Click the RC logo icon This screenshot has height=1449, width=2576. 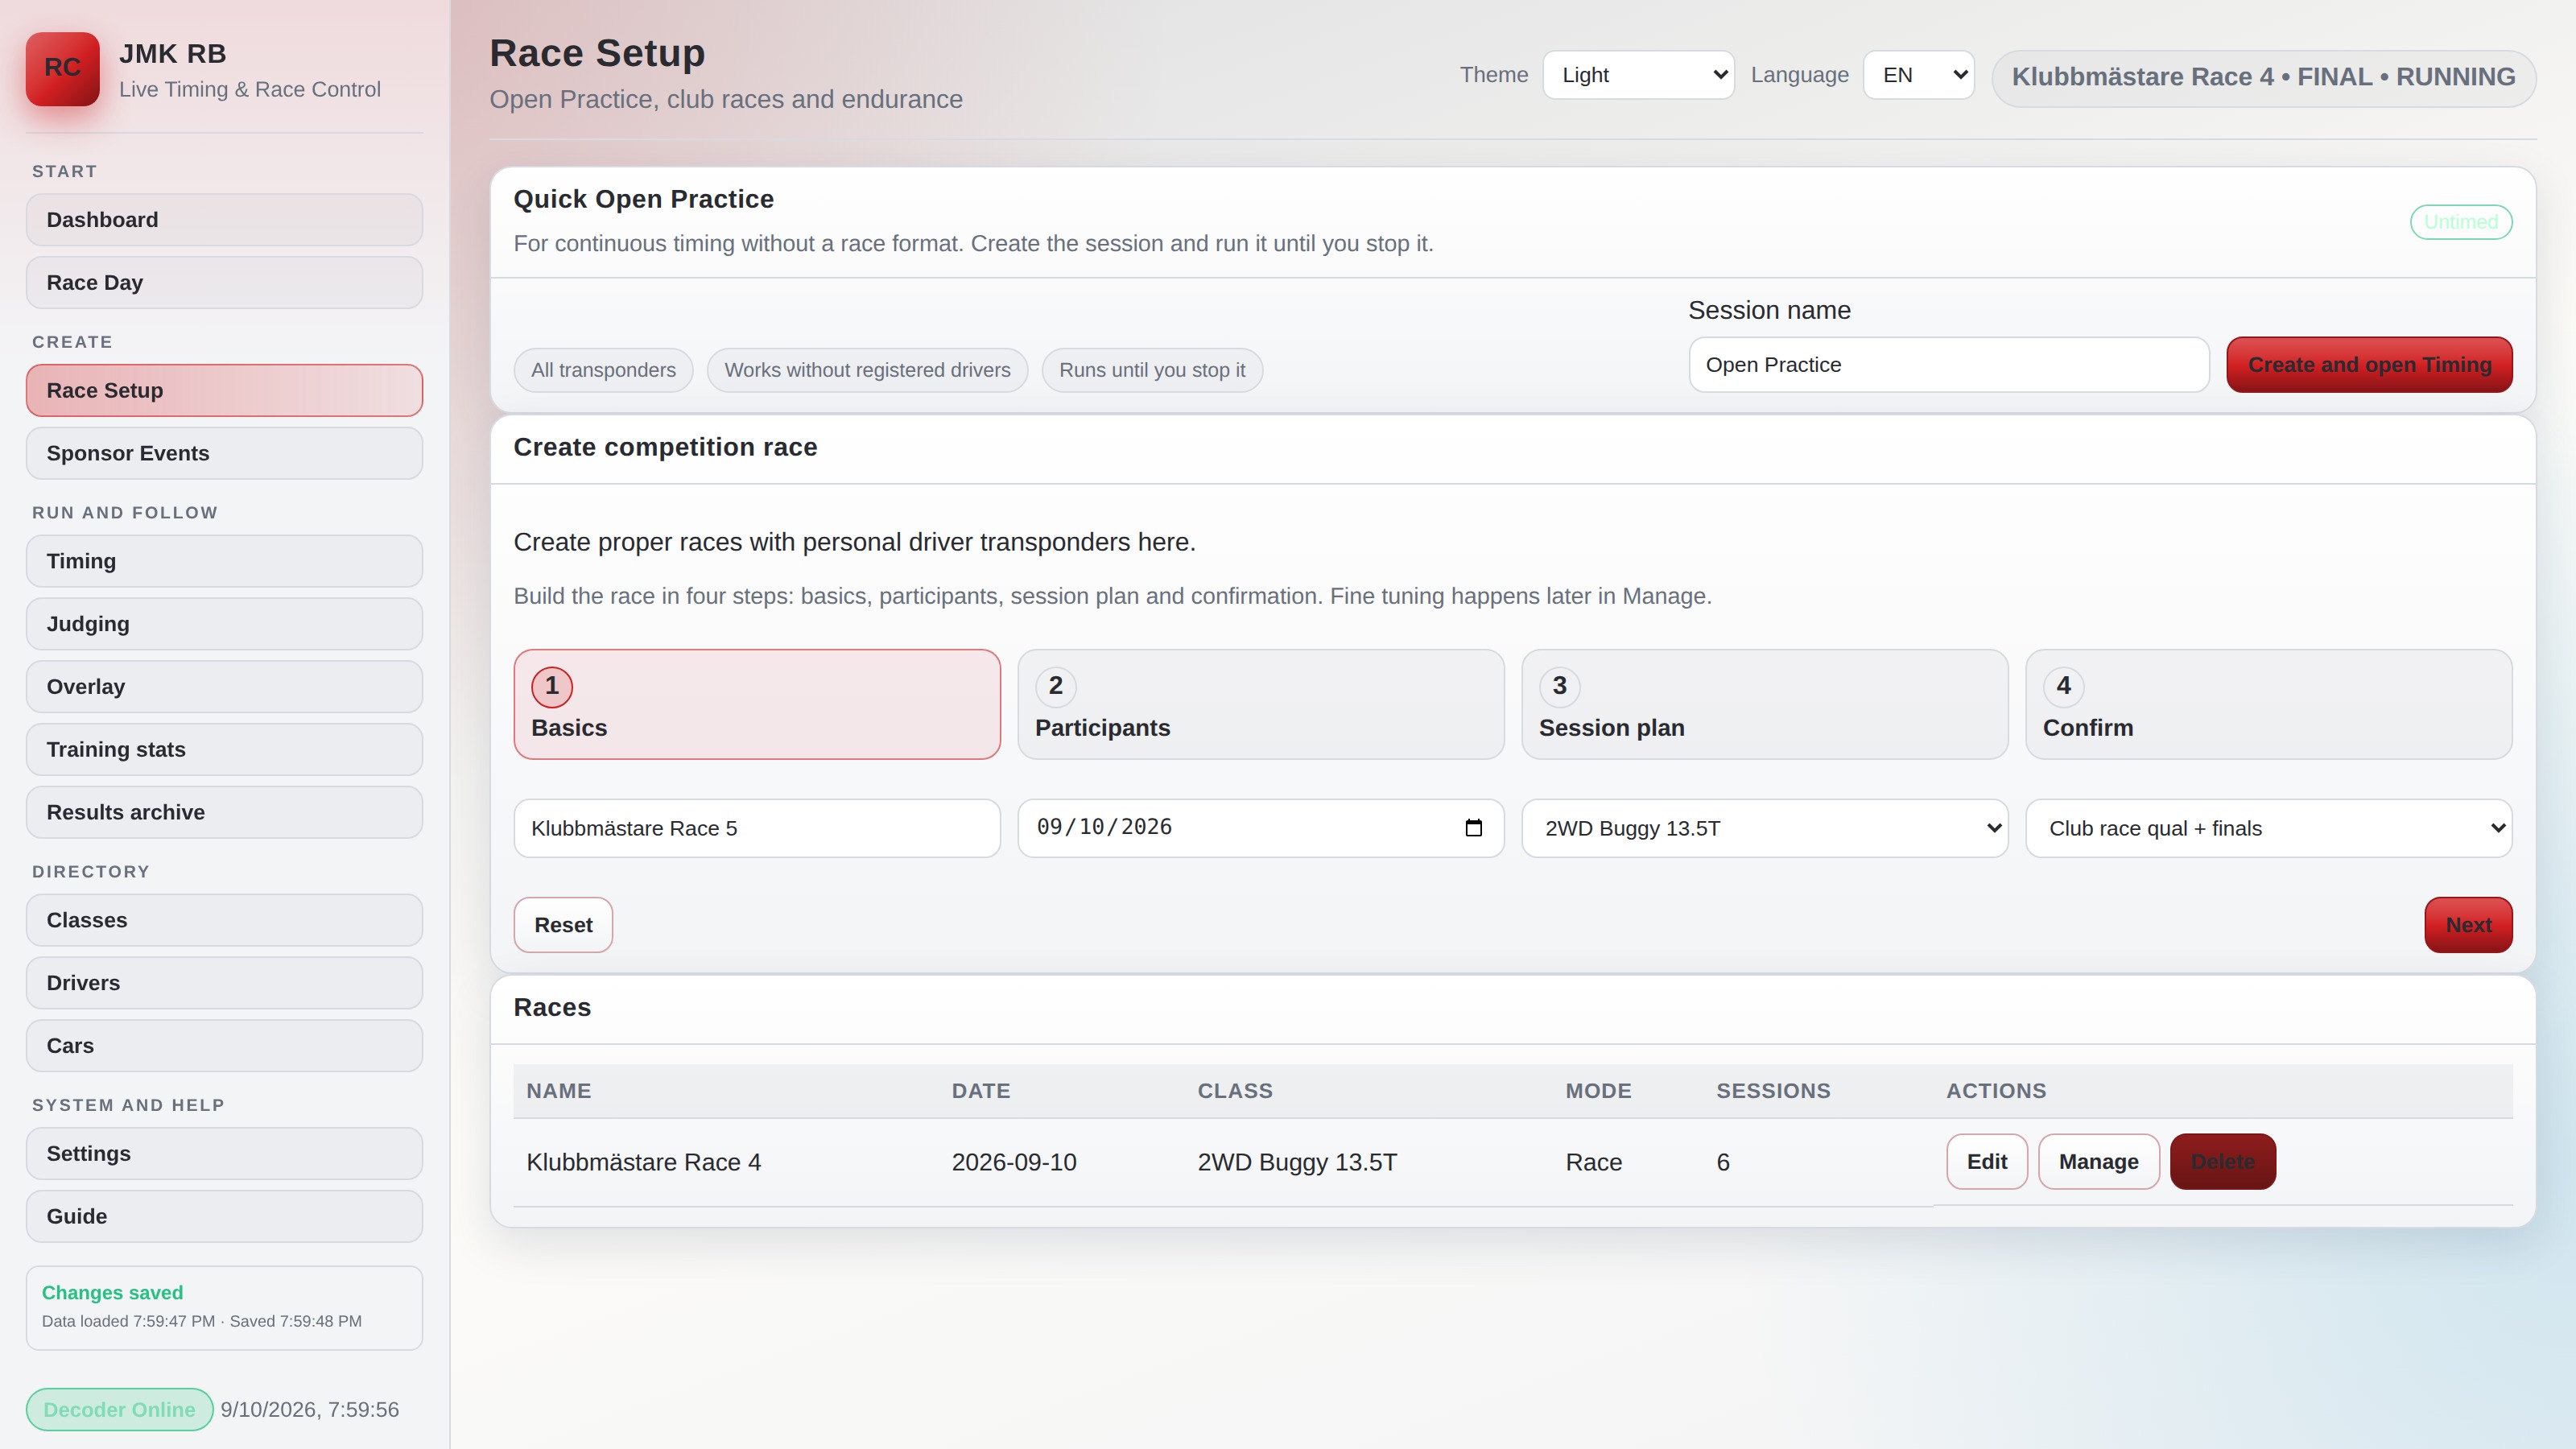62,68
